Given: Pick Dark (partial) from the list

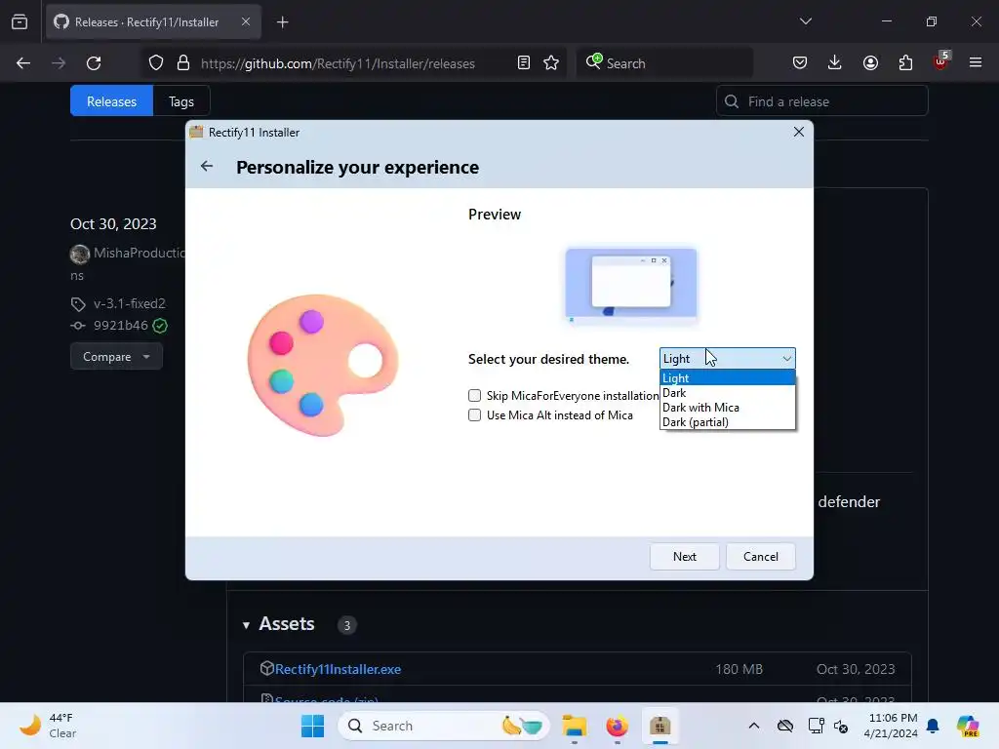Looking at the screenshot, I should (727, 422).
